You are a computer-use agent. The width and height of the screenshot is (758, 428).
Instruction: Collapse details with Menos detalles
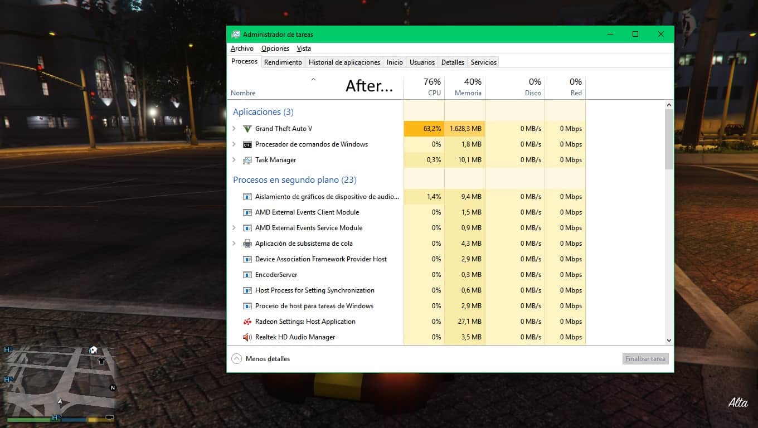point(261,359)
